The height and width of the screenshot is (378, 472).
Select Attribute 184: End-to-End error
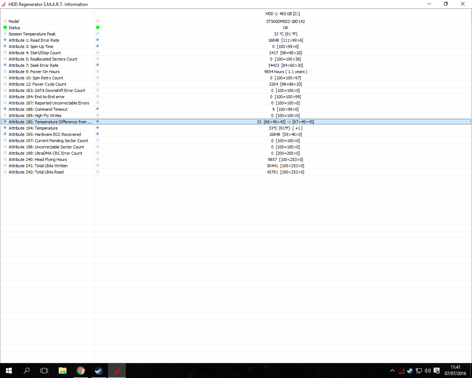[37, 97]
